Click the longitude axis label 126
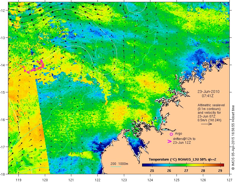 pos(203,180)
